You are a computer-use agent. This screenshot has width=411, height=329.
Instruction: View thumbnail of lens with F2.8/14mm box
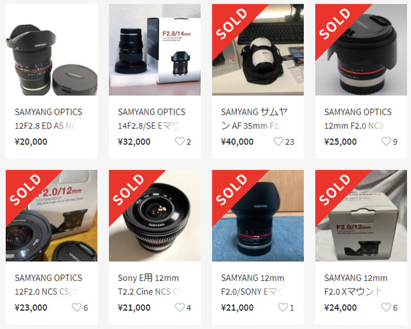point(155,50)
